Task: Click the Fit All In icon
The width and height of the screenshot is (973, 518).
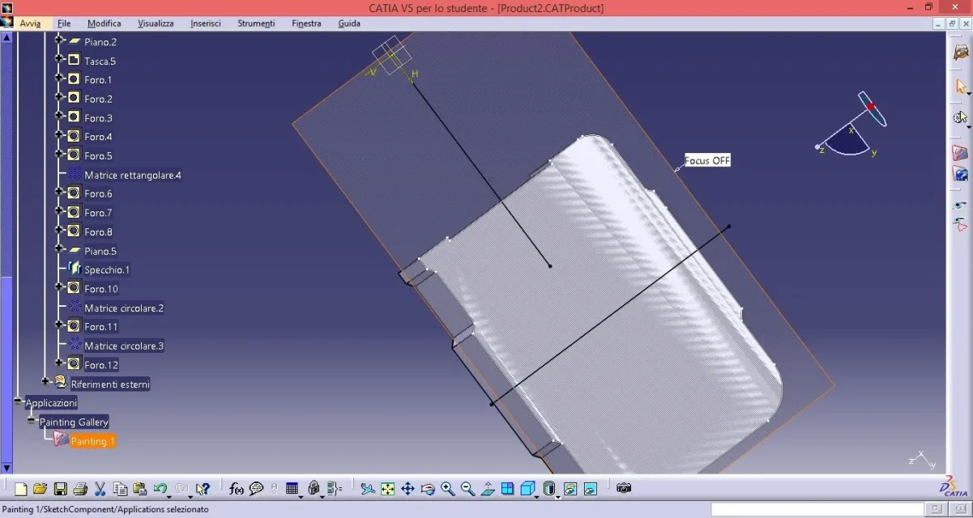Action: [x=387, y=489]
